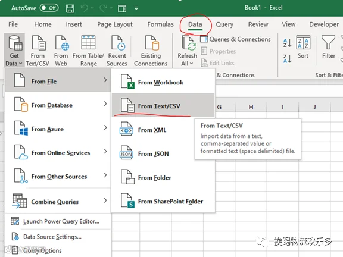Sort A to Z ascending icon
The width and height of the screenshot is (343, 257).
287,43
